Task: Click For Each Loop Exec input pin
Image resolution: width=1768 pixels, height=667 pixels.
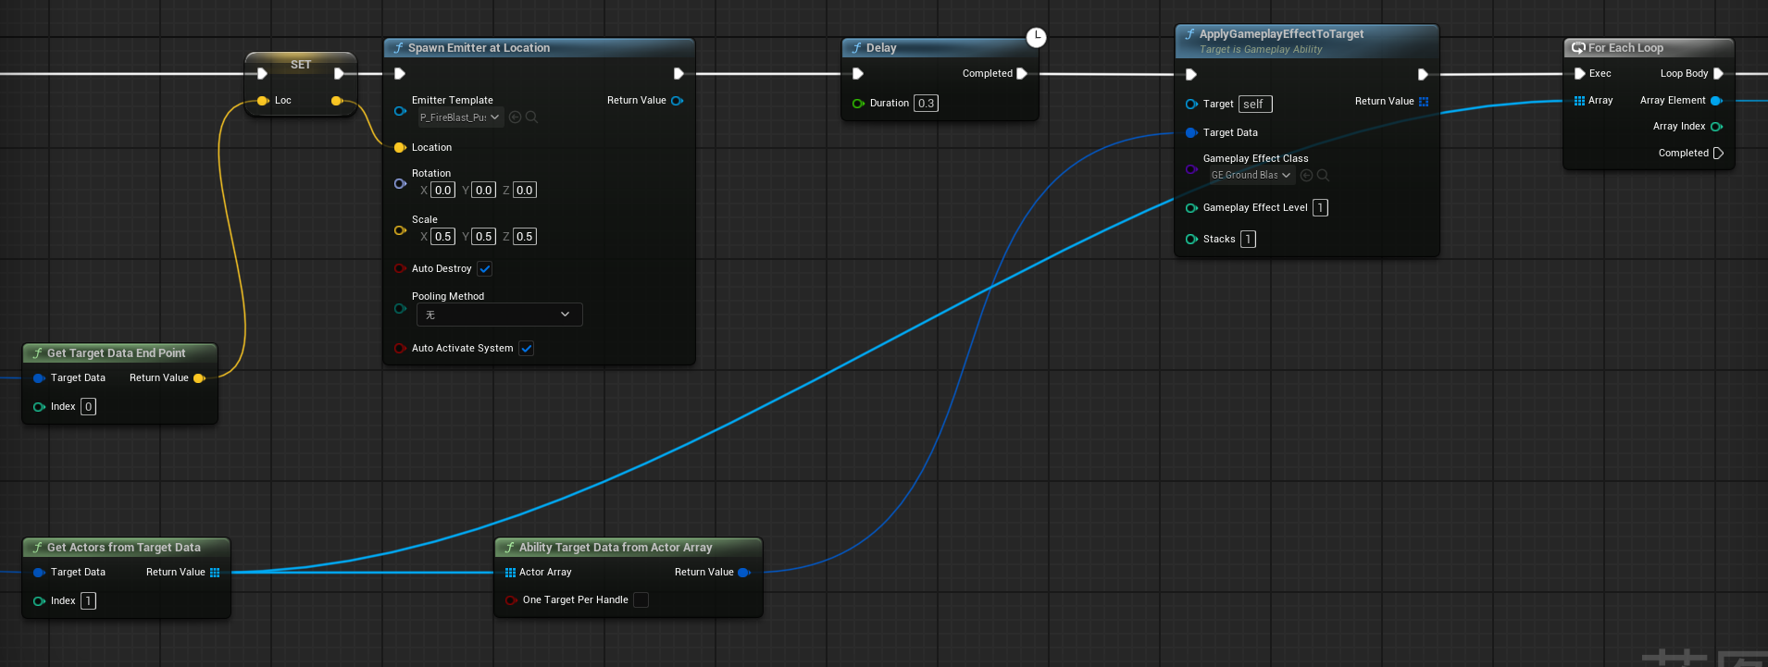Action: [x=1580, y=73]
